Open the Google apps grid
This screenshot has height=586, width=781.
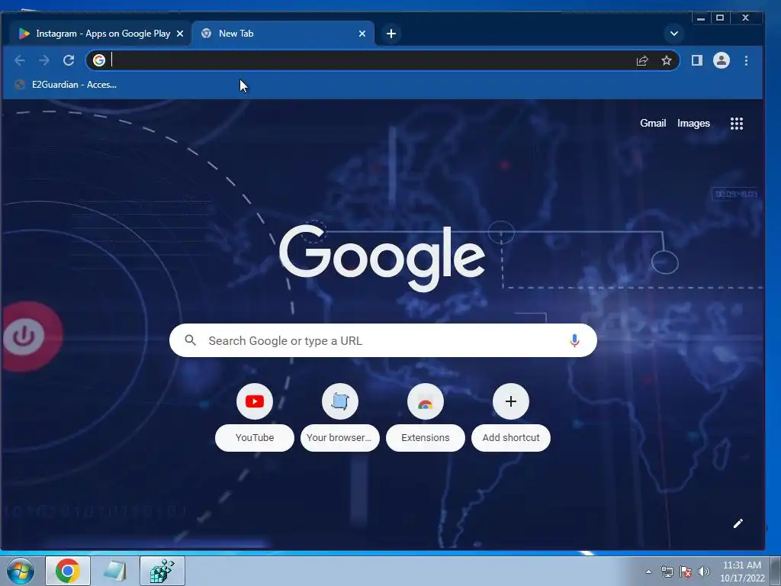(737, 124)
